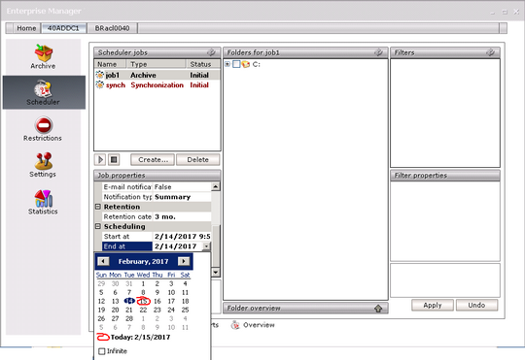Viewport: 525px width, 360px height.
Task: Select February 14 in the calendar
Action: pyautogui.click(x=129, y=301)
